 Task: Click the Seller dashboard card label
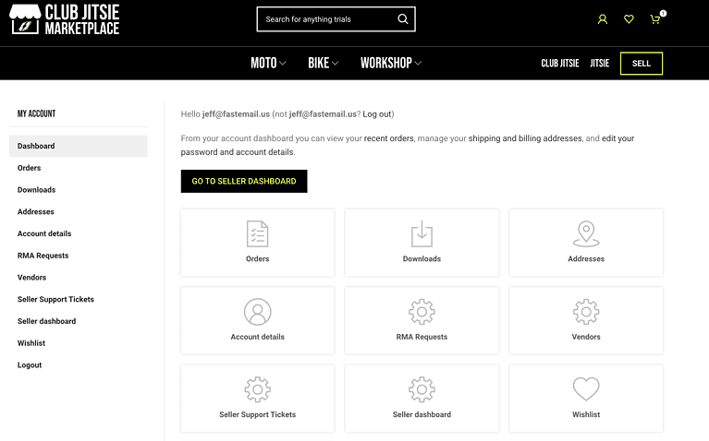click(x=422, y=414)
